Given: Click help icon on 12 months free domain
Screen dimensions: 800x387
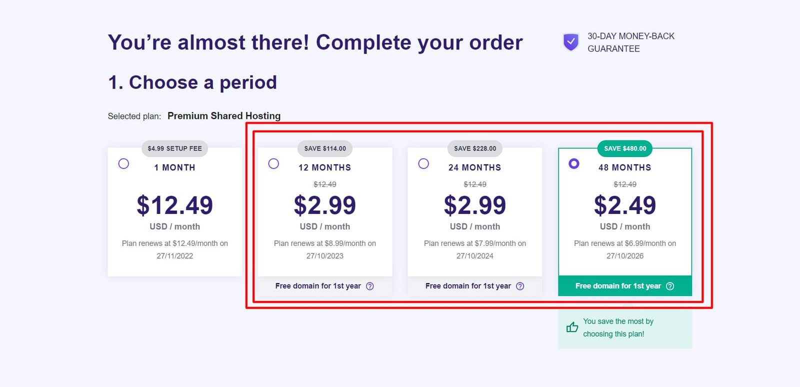Looking at the screenshot, I should 370,286.
